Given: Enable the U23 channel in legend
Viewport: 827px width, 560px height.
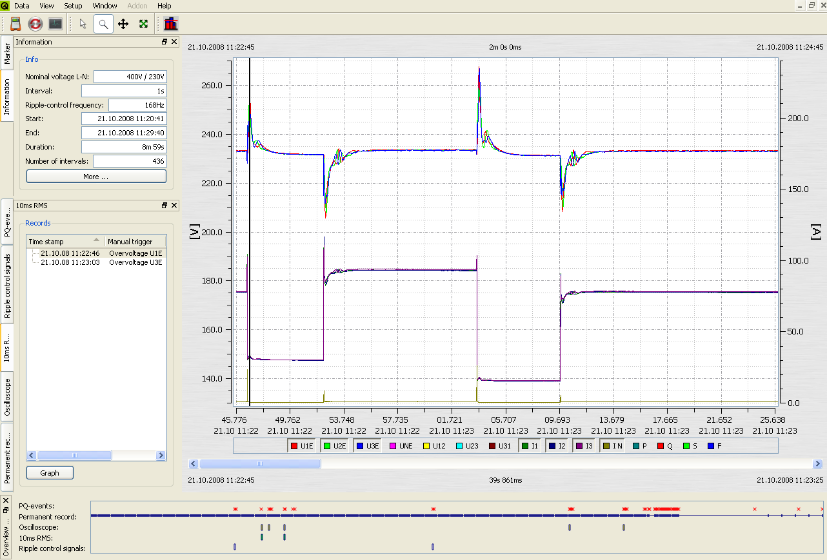Looking at the screenshot, I should 467,446.
